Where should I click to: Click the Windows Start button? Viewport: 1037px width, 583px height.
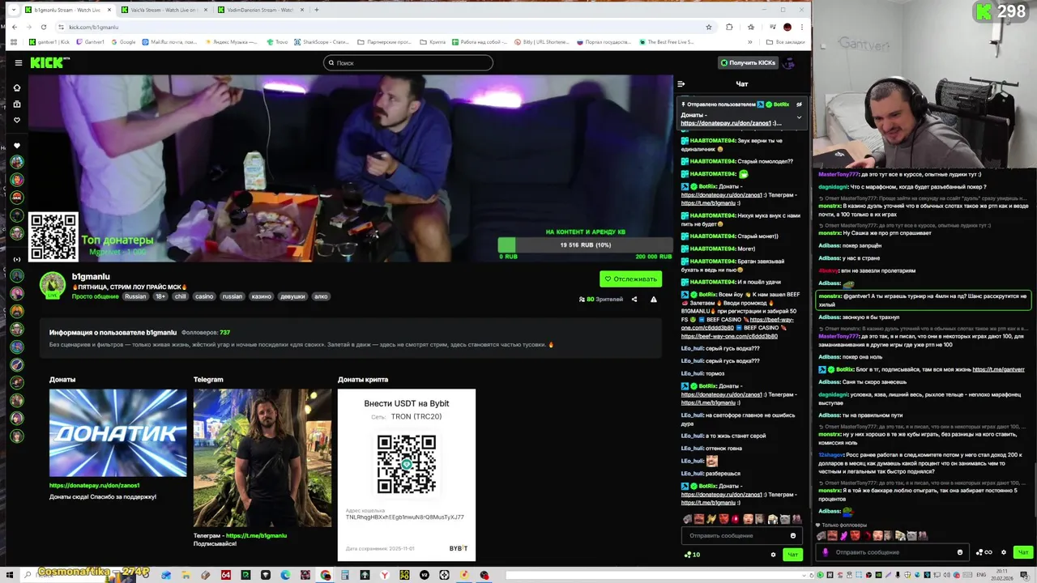[x=9, y=575]
